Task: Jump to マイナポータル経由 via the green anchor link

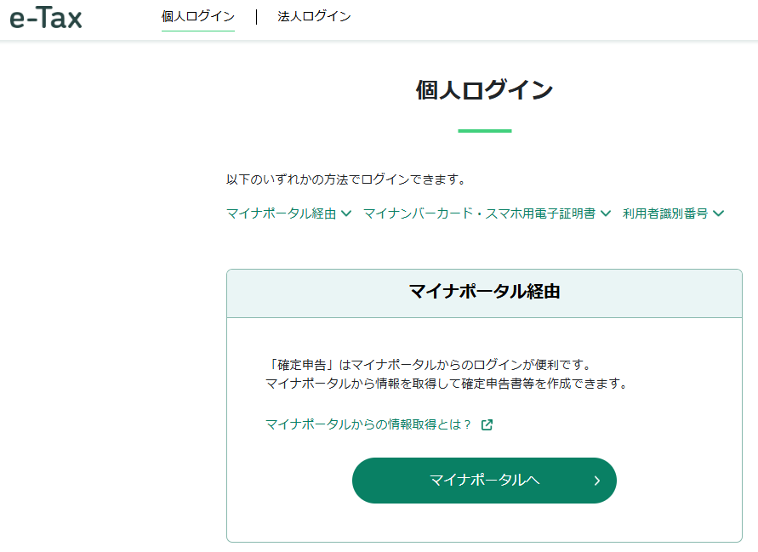Action: (x=282, y=213)
